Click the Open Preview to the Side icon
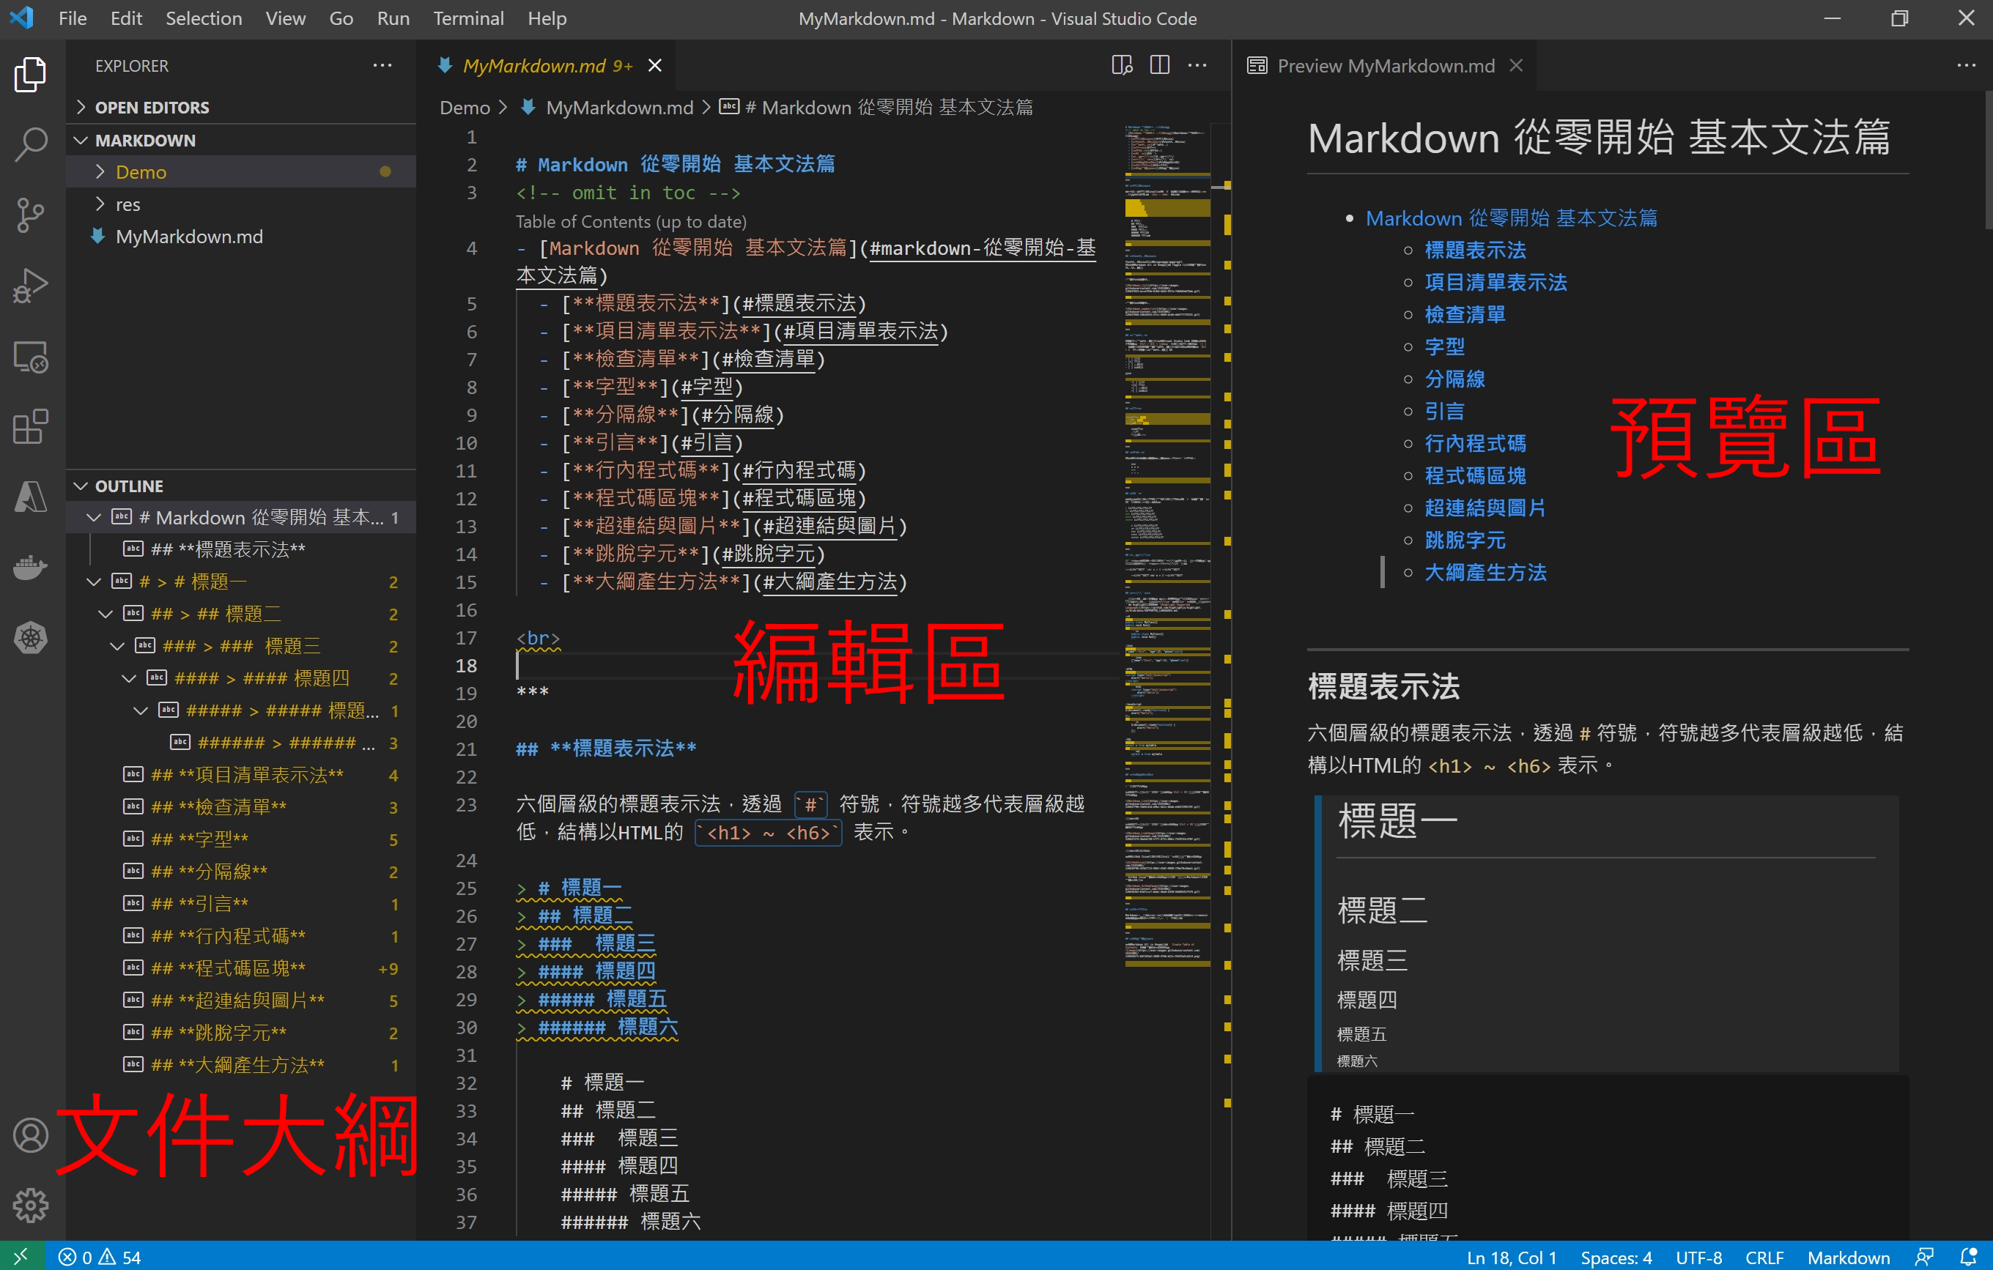The height and width of the screenshot is (1270, 1993). point(1122,65)
